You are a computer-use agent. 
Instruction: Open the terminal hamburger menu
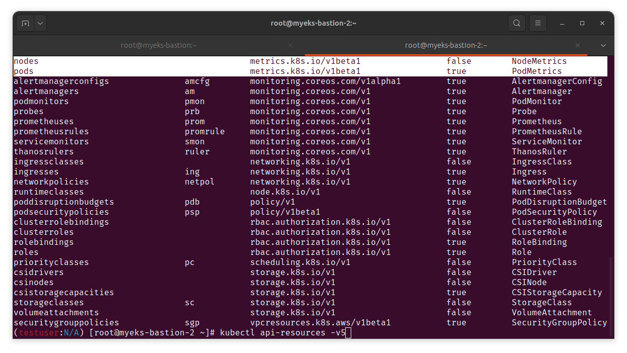click(x=538, y=23)
